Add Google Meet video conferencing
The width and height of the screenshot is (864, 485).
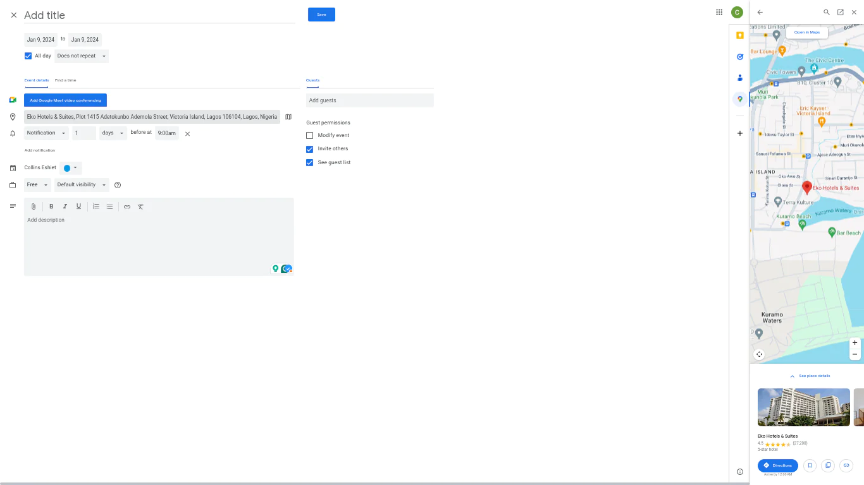[65, 100]
